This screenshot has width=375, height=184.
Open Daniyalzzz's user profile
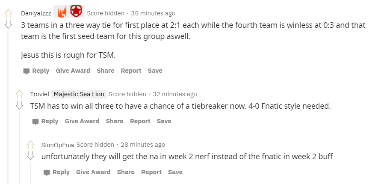point(36,13)
